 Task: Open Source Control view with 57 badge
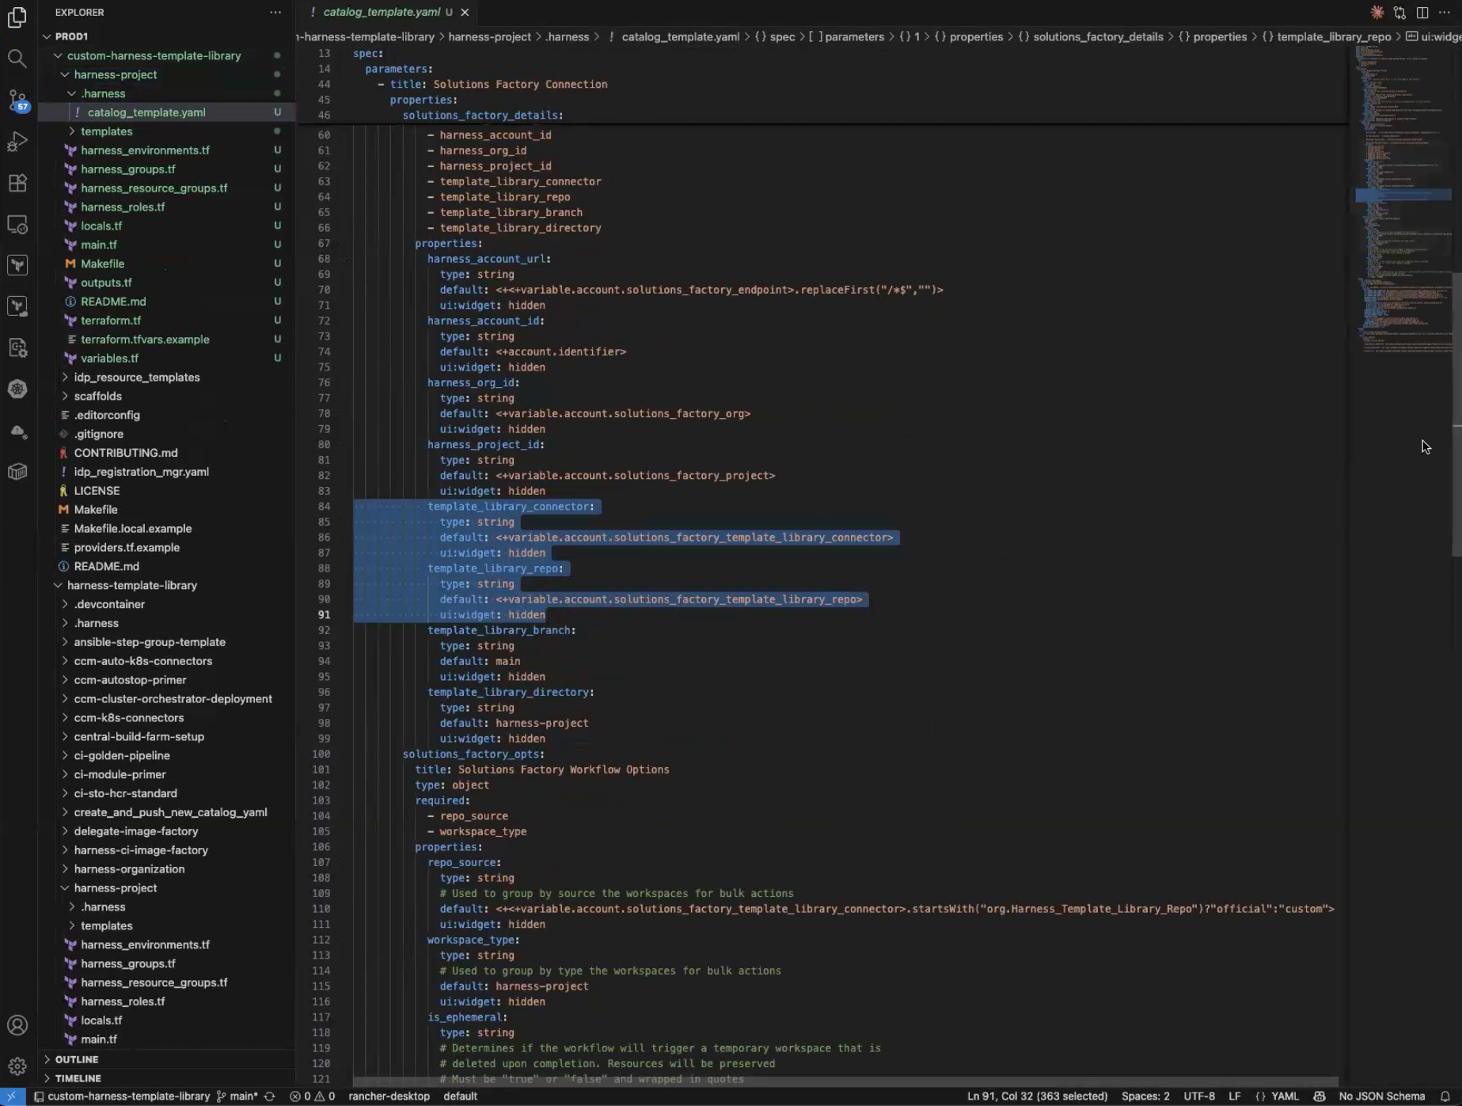[x=17, y=100]
